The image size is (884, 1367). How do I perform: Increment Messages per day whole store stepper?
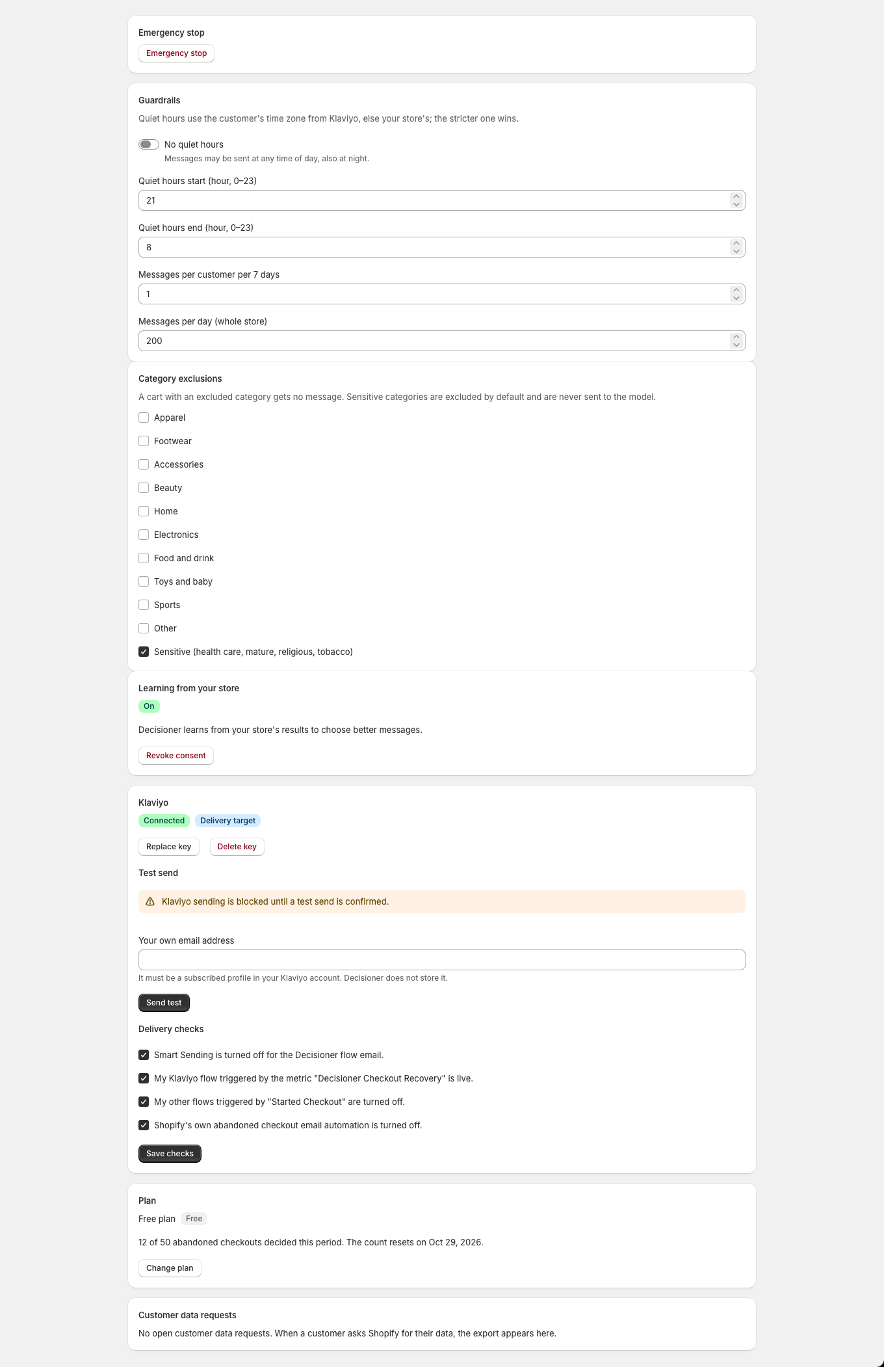[x=736, y=337]
